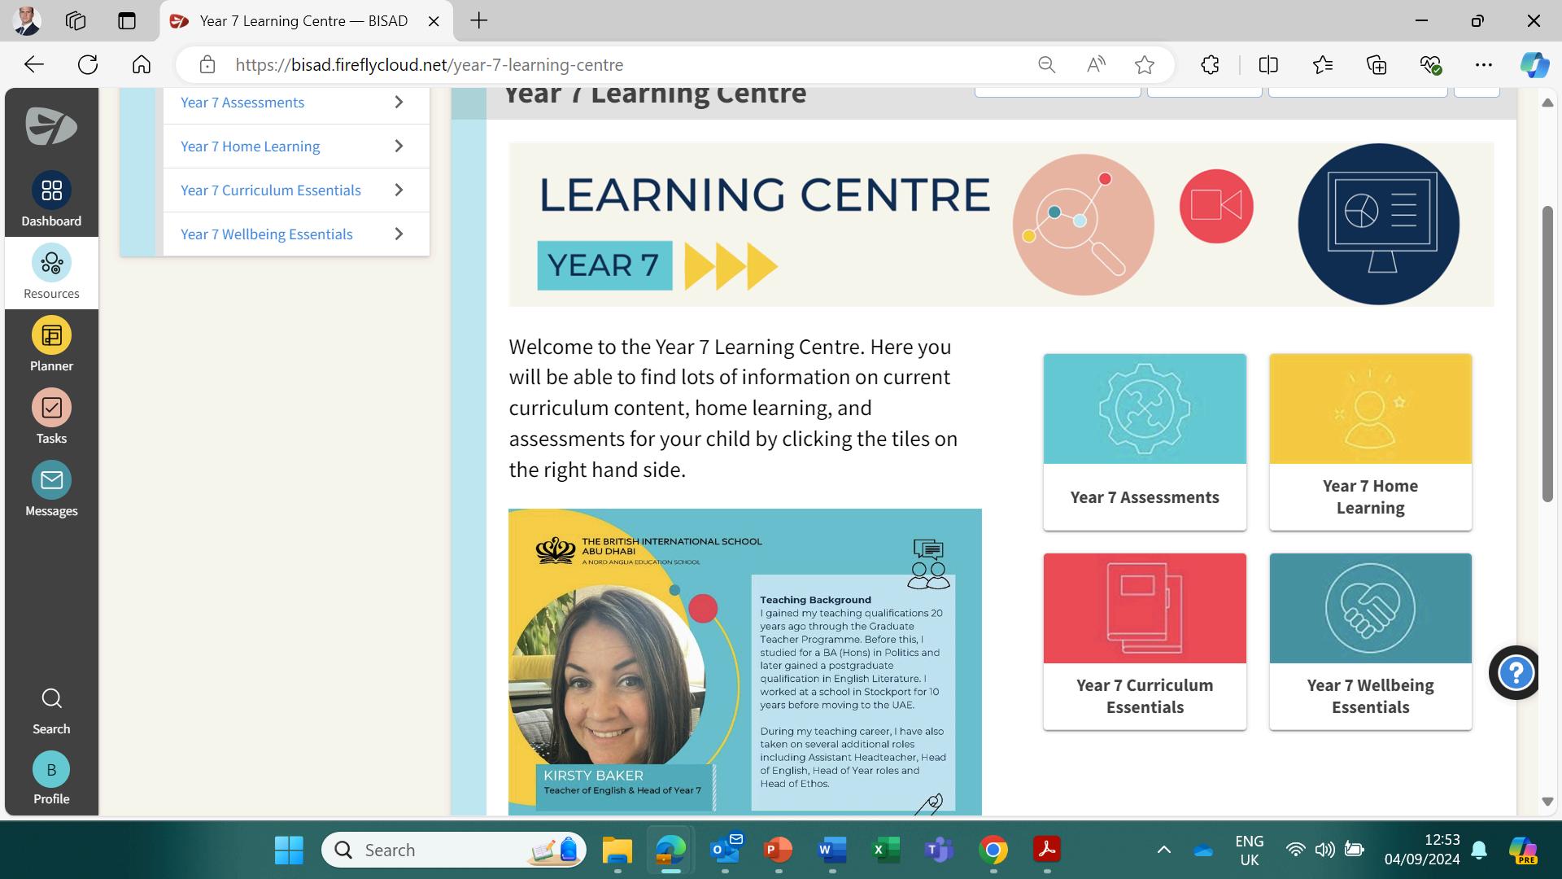The width and height of the screenshot is (1562, 879).
Task: Select Year 7 Home Learning menu link
Action: [x=250, y=146]
